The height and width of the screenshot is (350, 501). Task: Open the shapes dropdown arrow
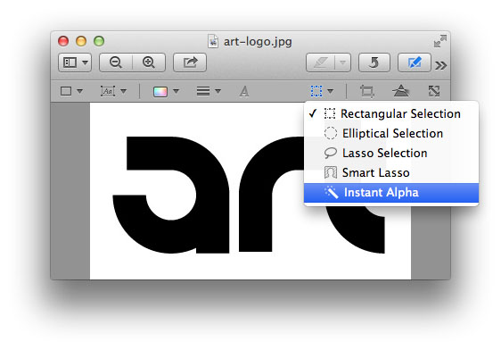click(80, 91)
